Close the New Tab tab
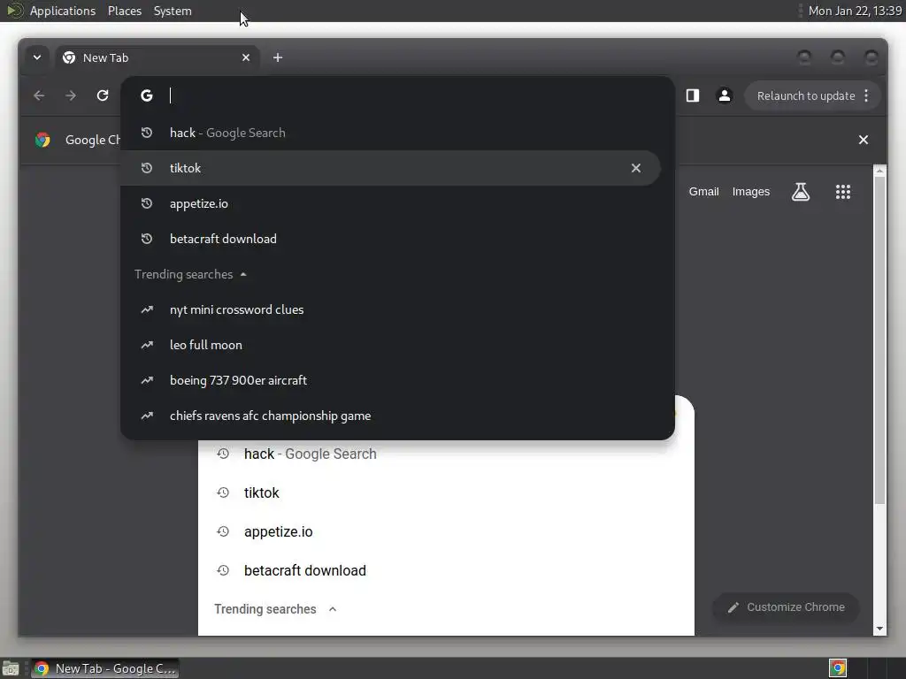 [246, 57]
